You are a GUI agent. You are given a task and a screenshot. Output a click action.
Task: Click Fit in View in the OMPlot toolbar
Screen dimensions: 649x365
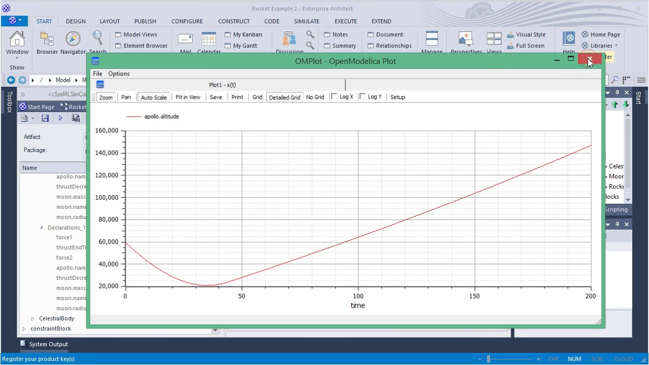(x=188, y=97)
